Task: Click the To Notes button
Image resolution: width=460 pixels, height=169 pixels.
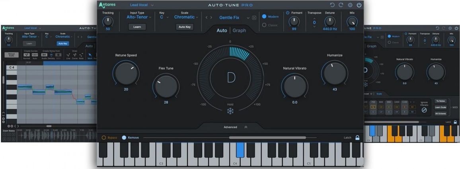Action: pos(441,101)
